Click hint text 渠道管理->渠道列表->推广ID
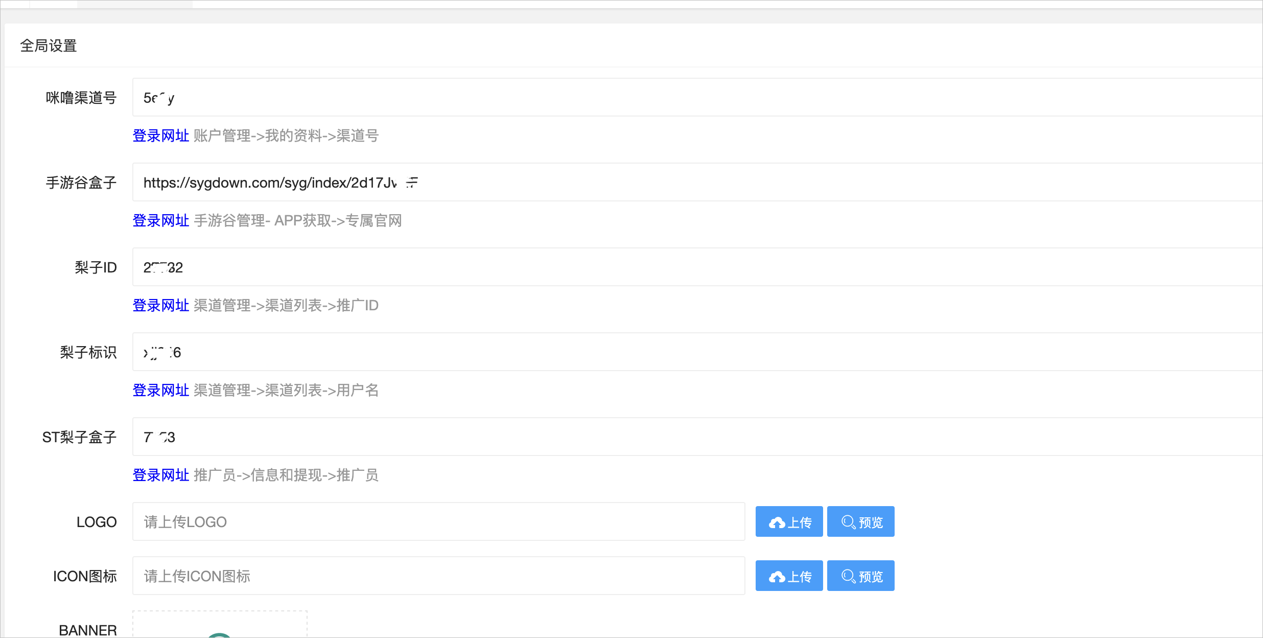1263x638 pixels. click(x=286, y=305)
